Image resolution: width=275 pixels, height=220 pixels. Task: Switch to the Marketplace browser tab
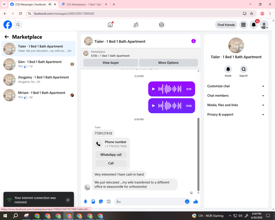tap(84, 4)
